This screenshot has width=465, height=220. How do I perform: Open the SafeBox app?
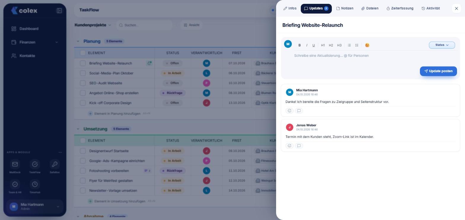[55, 166]
